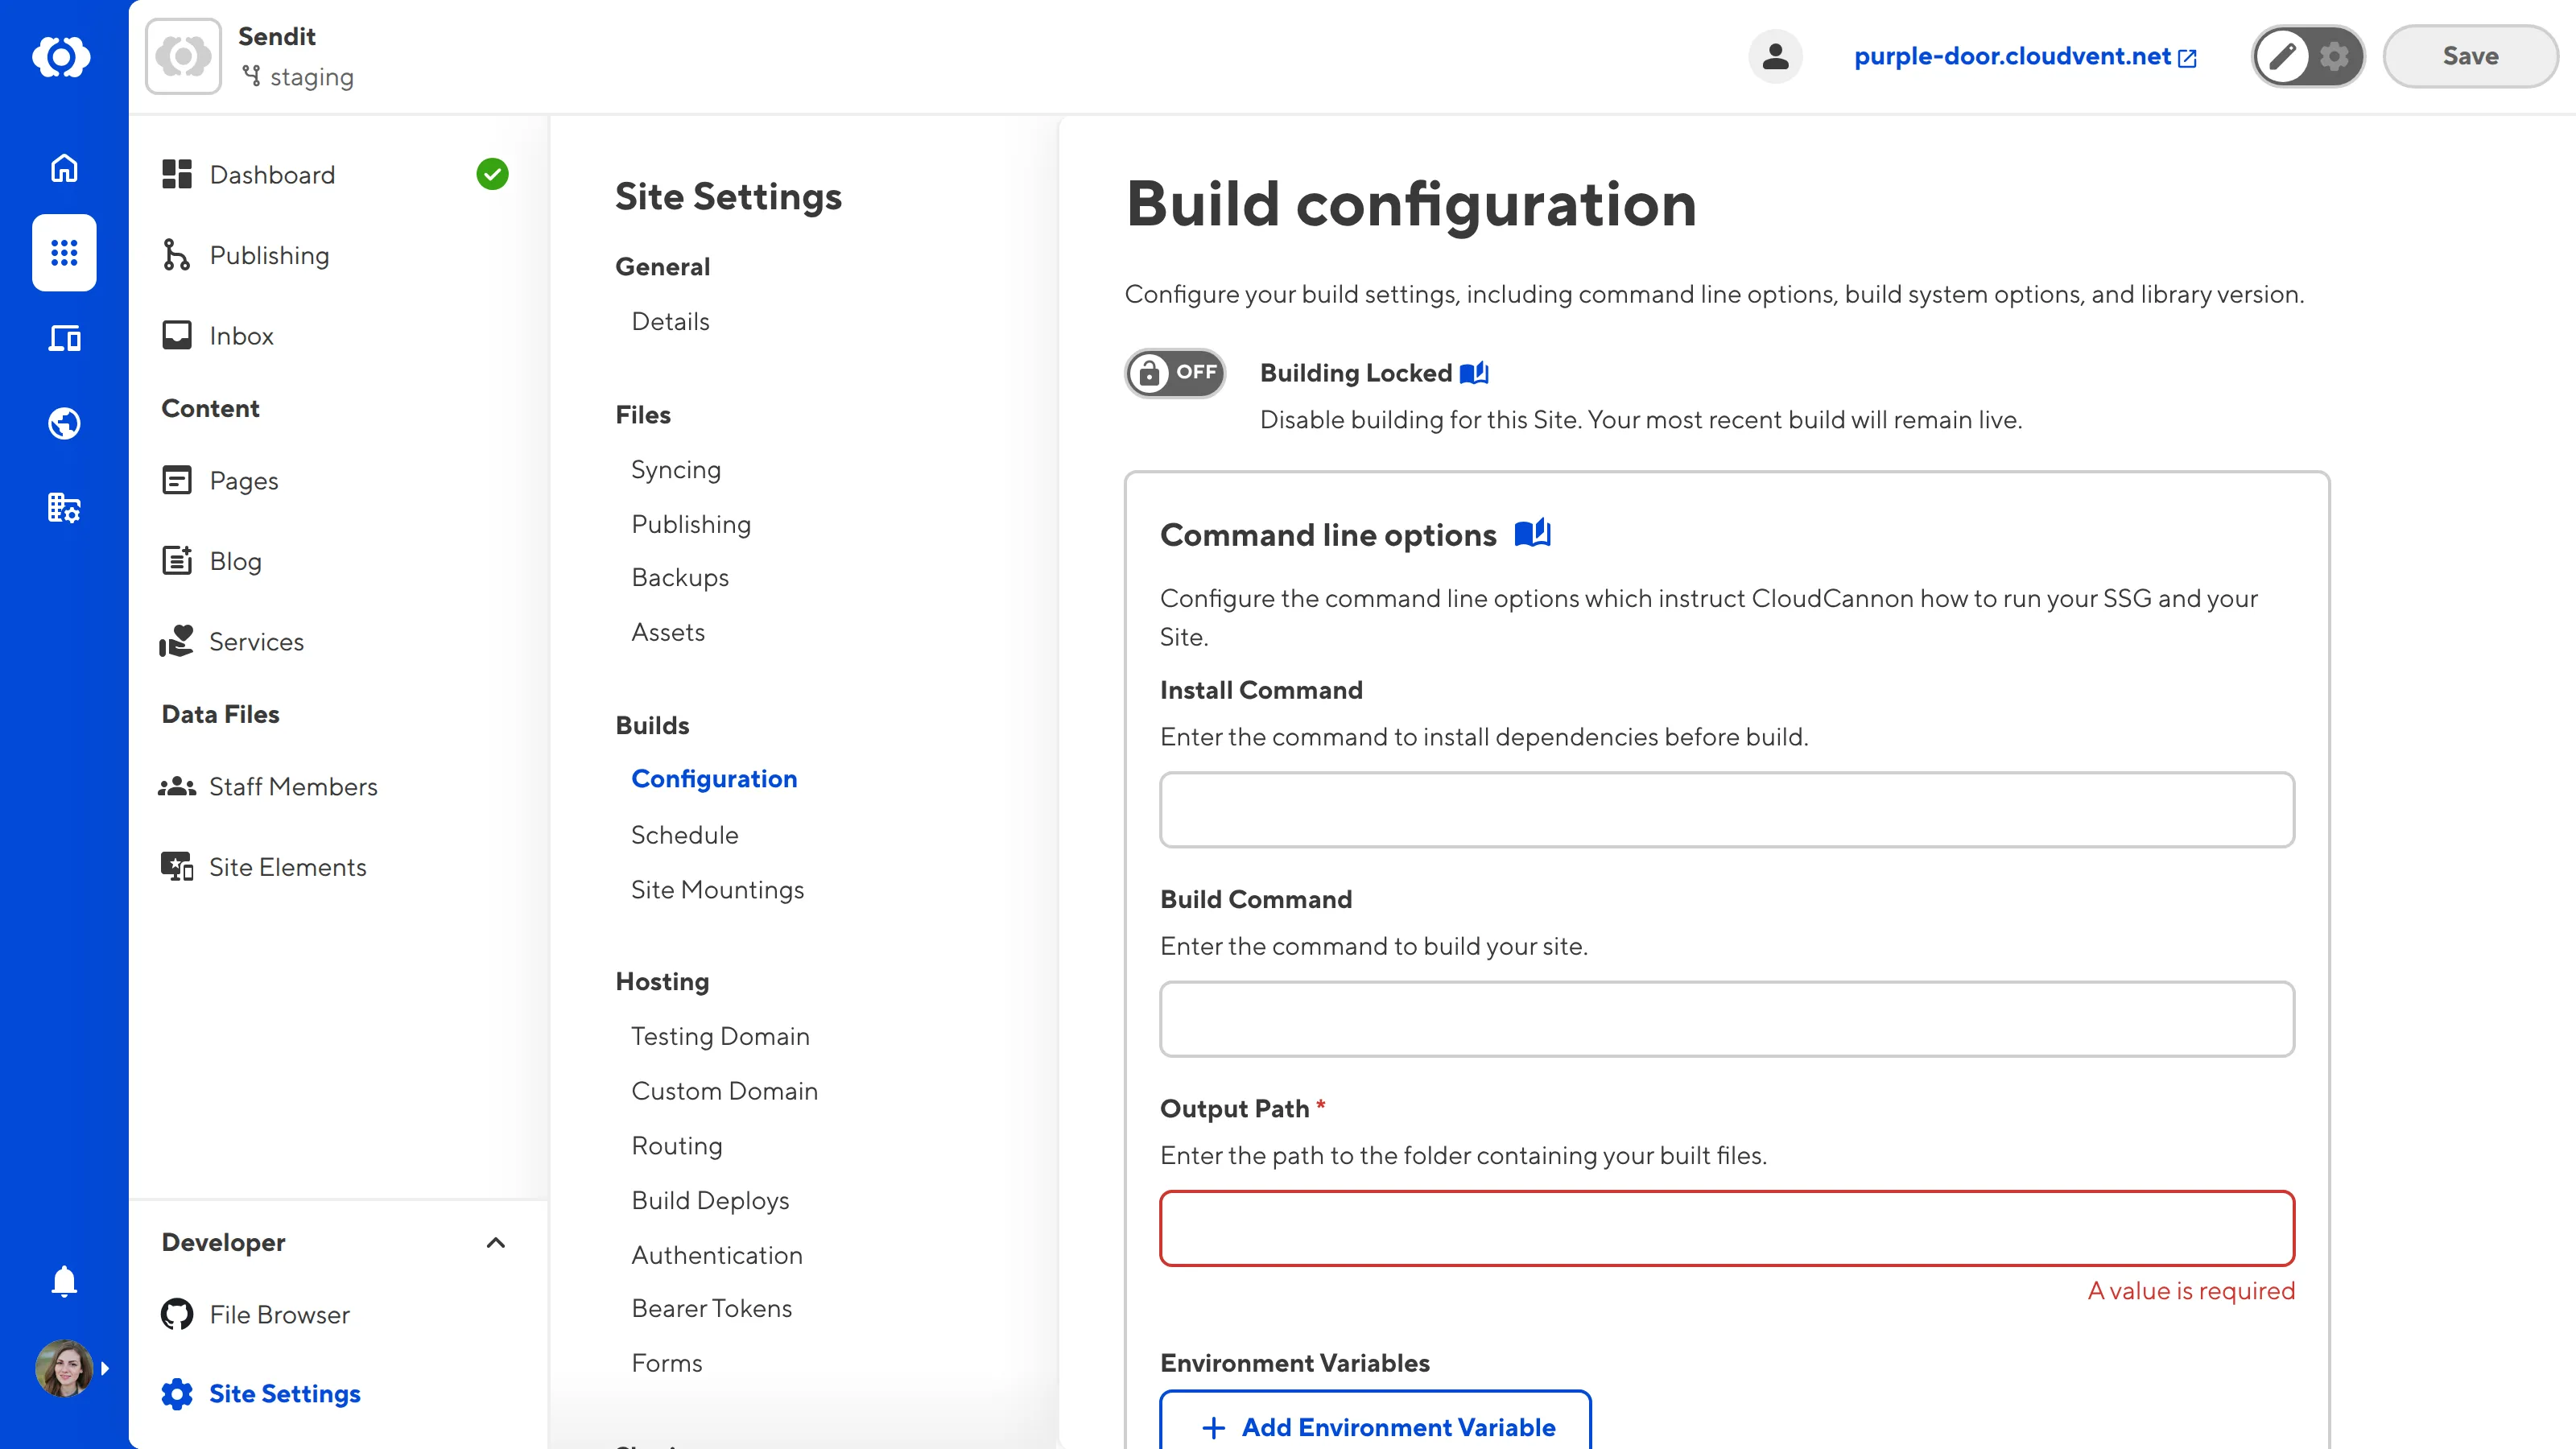Switch the editor toggle to settings mode
Screen dimensions: 2576x1449
click(2334, 57)
